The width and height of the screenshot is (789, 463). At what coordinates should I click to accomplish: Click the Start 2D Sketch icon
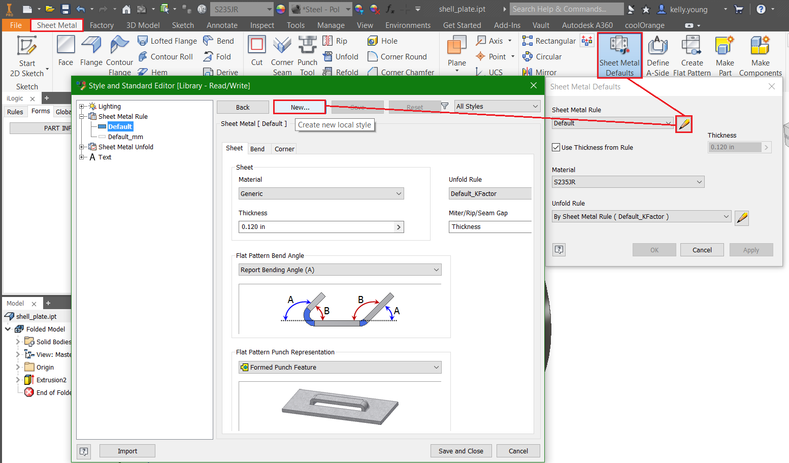(x=27, y=46)
